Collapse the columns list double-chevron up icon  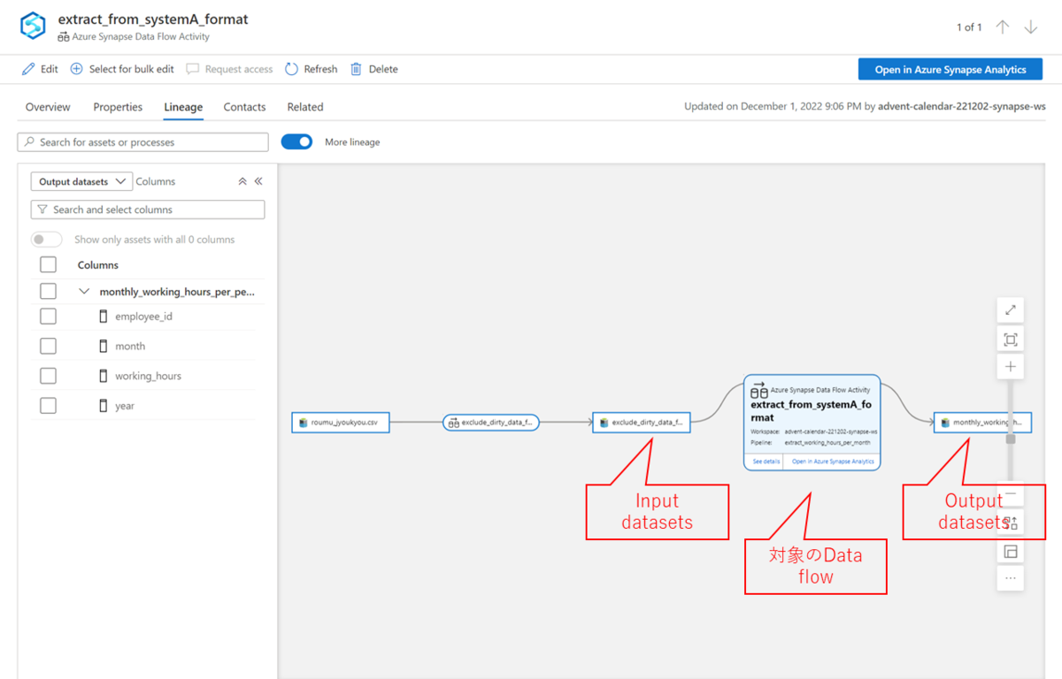[242, 181]
